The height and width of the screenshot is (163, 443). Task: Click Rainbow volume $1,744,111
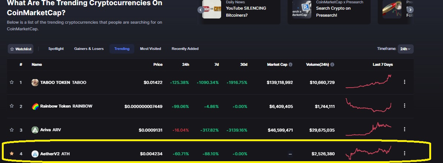[325, 106]
